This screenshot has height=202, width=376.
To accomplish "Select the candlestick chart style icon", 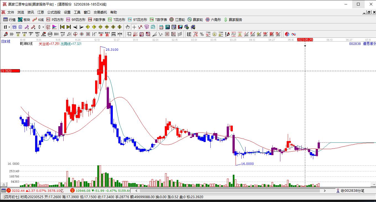I will click(39, 27).
